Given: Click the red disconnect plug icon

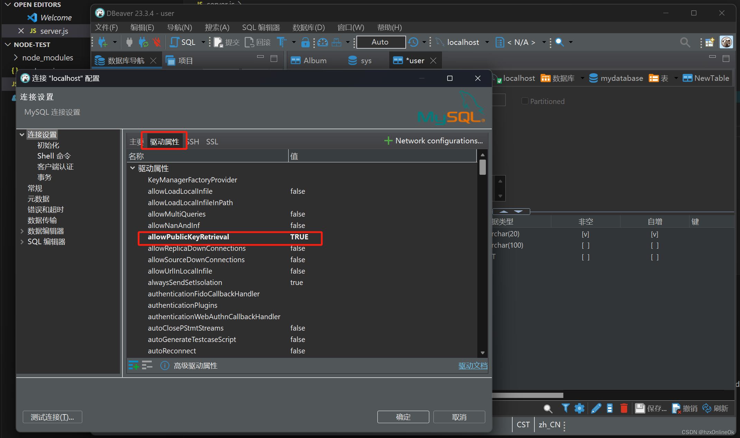Looking at the screenshot, I should tap(157, 42).
